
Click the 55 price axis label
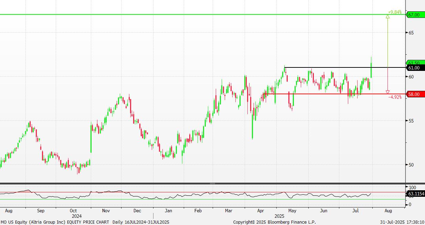pos(411,121)
